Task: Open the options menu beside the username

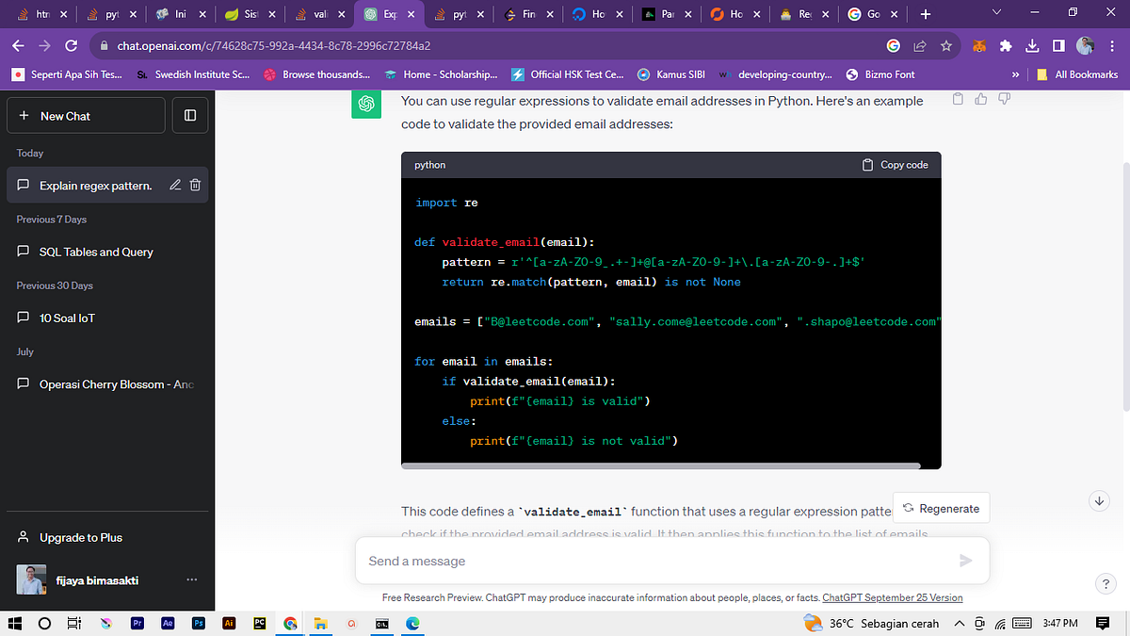Action: point(192,579)
